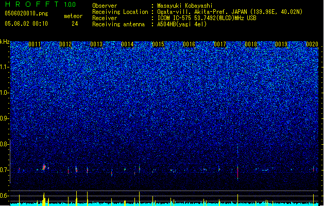324x206 pixels.
Task: Click the 1.0 kHz axis label
Action: coord(5,93)
